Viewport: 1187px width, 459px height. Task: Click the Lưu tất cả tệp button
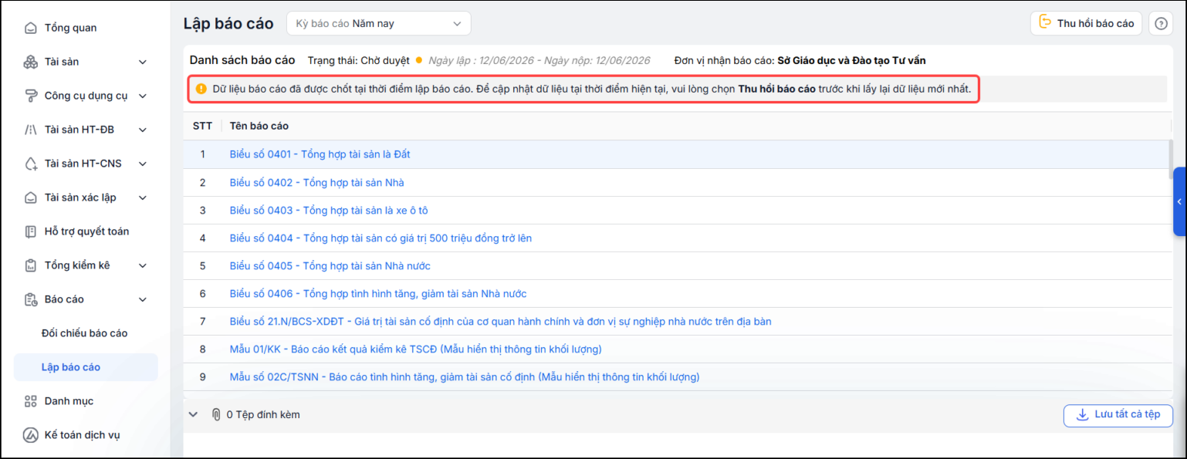click(x=1118, y=415)
